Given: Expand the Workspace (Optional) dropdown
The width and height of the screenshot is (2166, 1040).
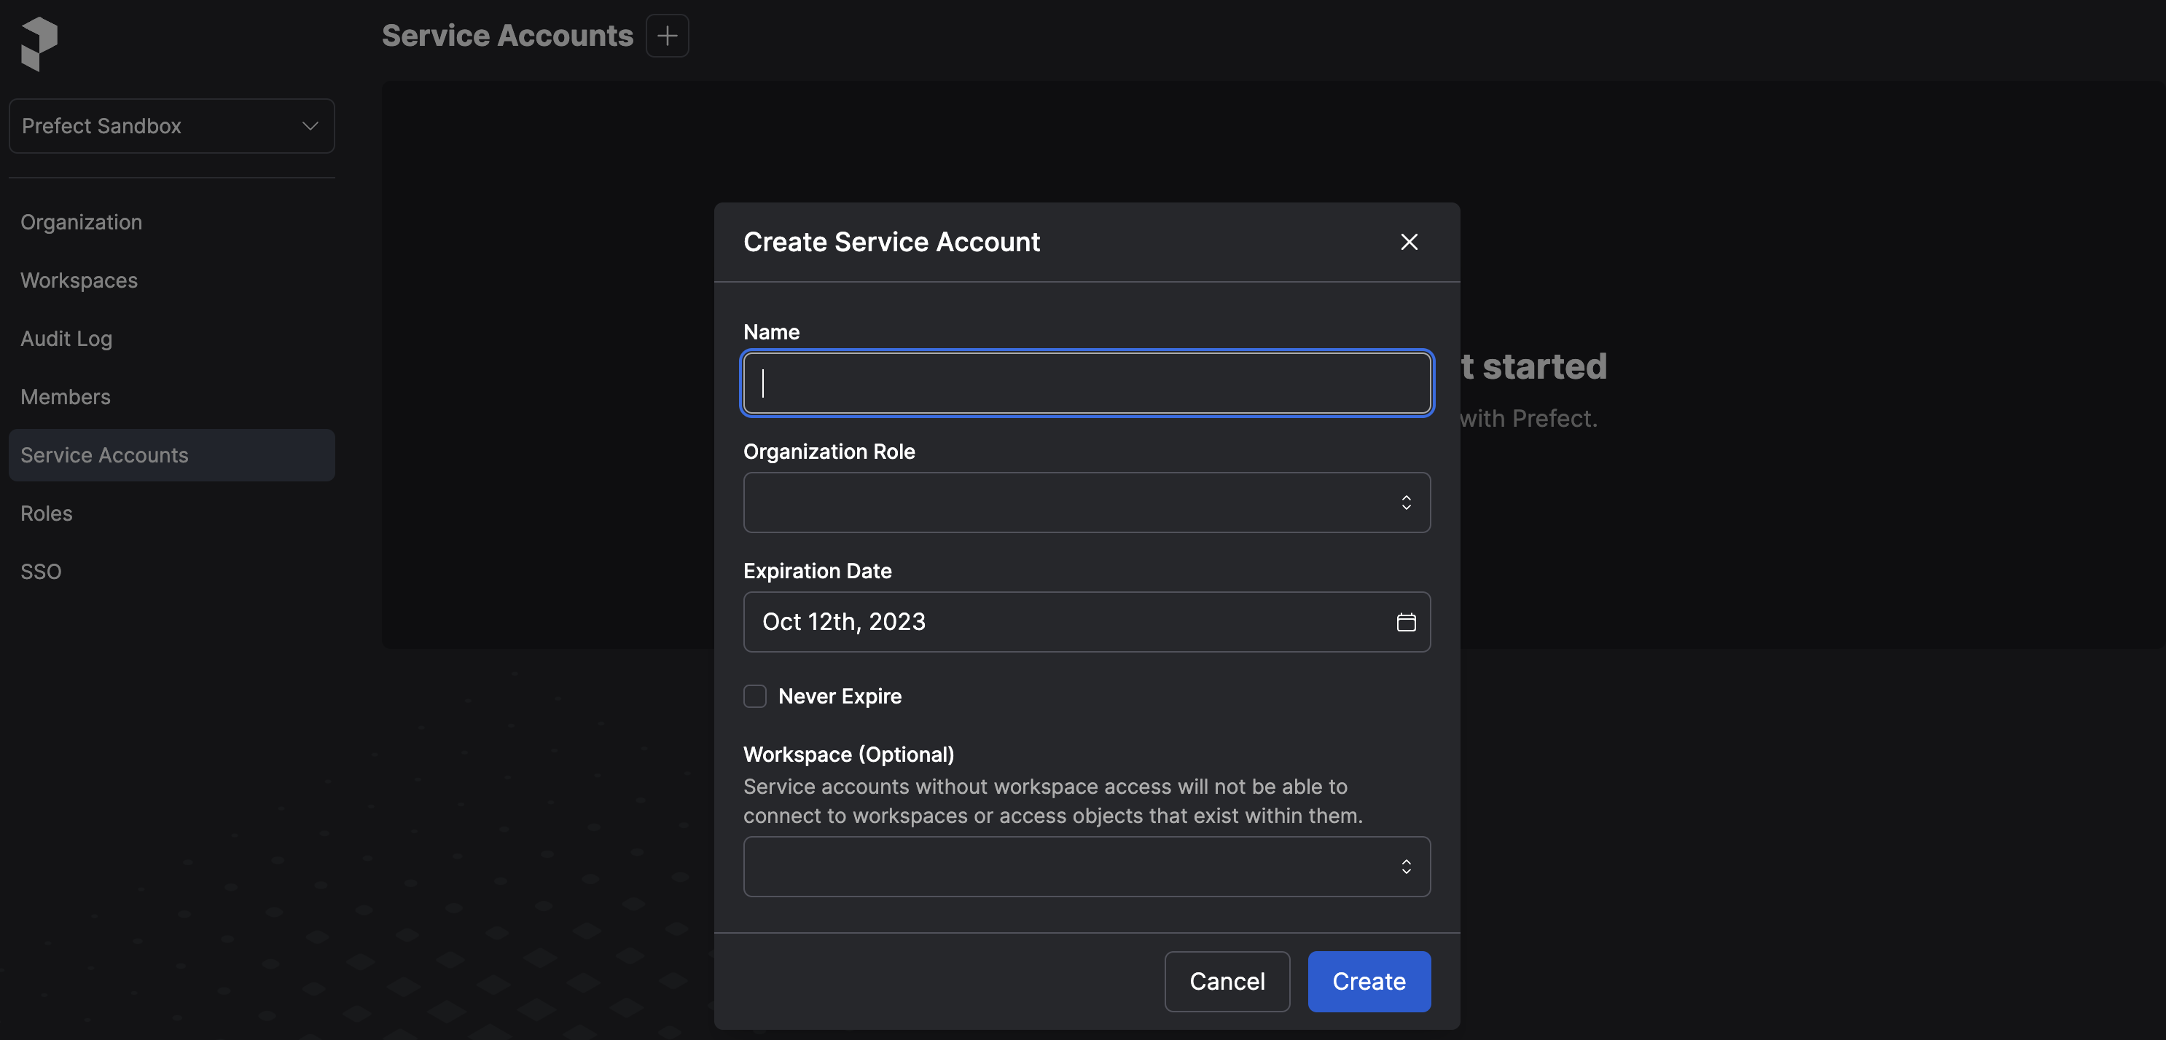Looking at the screenshot, I should 1087,866.
